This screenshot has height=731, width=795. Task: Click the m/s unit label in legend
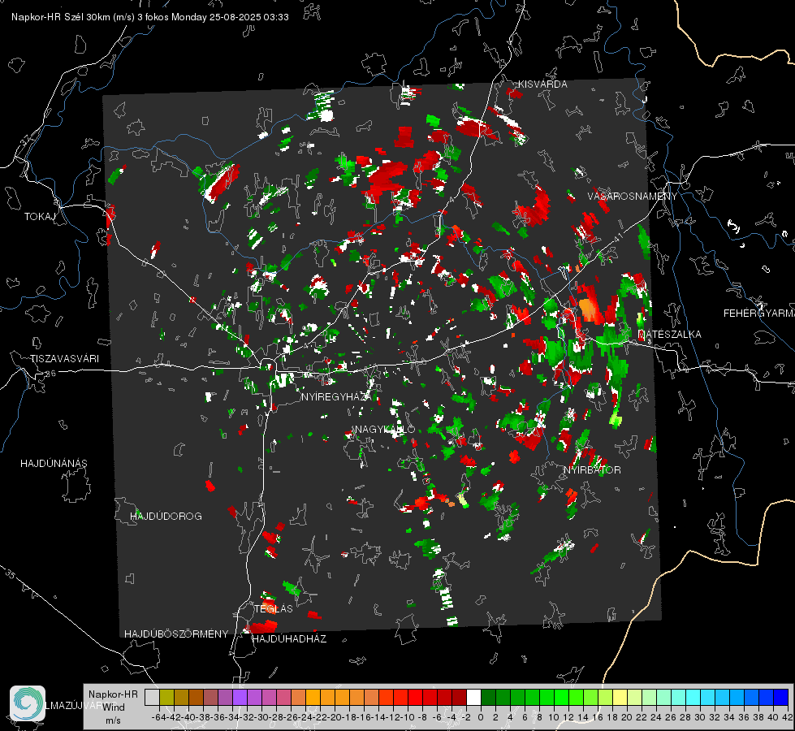coord(113,720)
